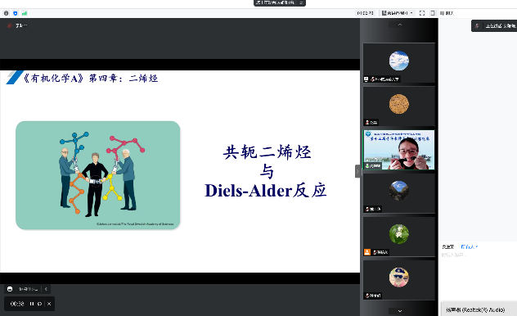Close the recording timer bar
Viewport: 517px width, 316px height.
click(x=49, y=304)
